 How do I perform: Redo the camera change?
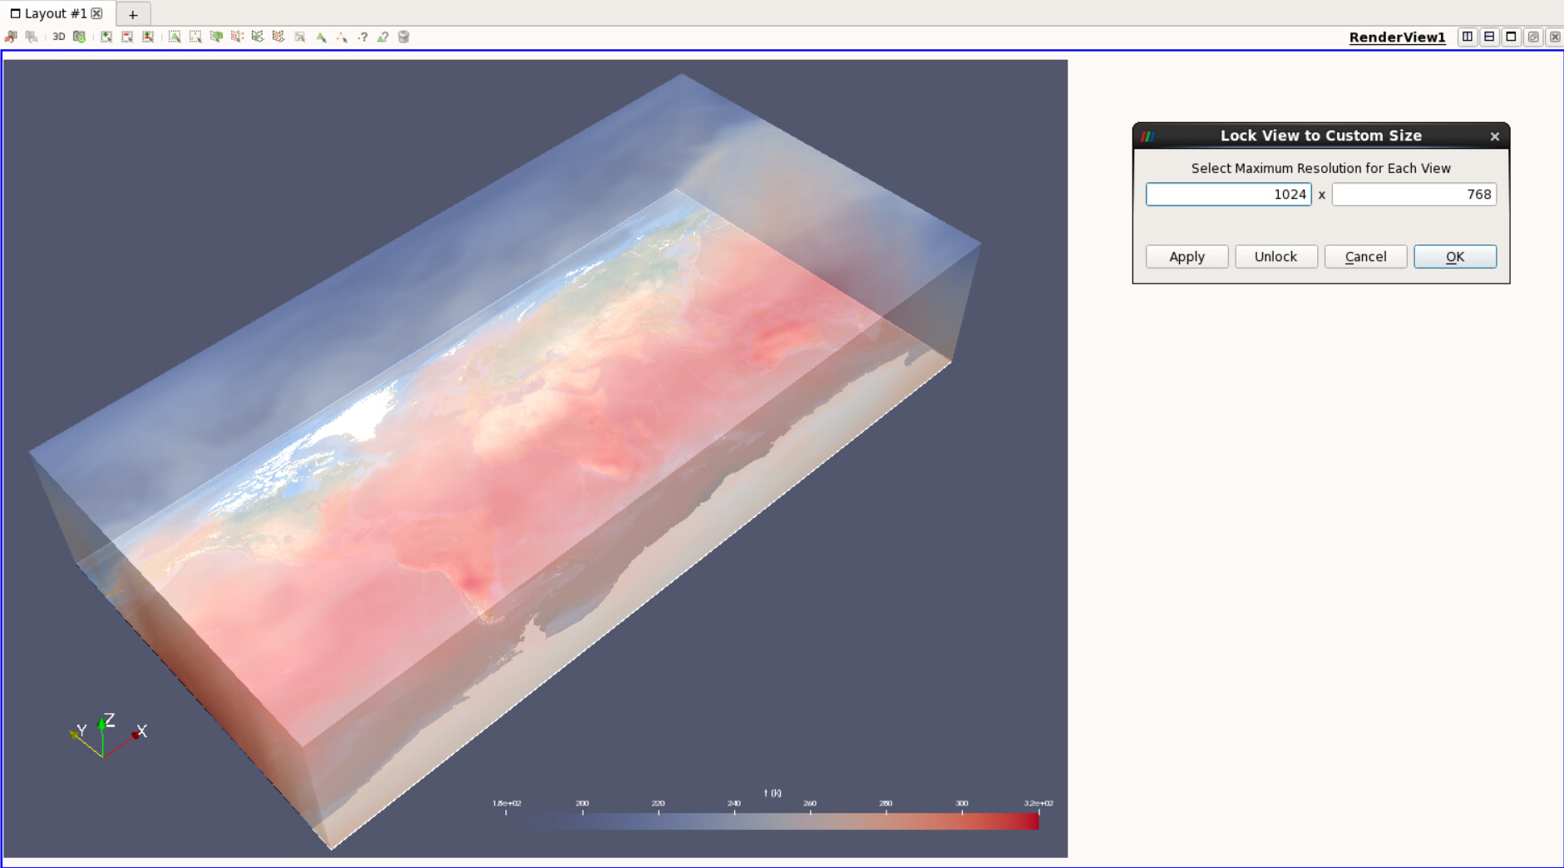32,37
